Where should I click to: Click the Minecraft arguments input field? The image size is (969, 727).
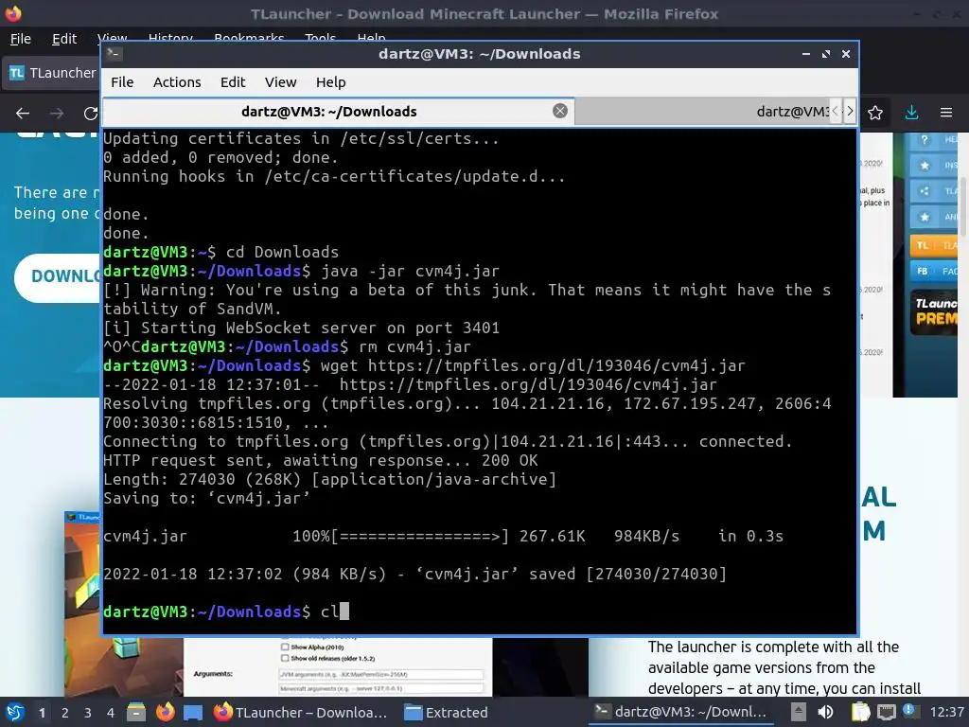tap(380, 688)
